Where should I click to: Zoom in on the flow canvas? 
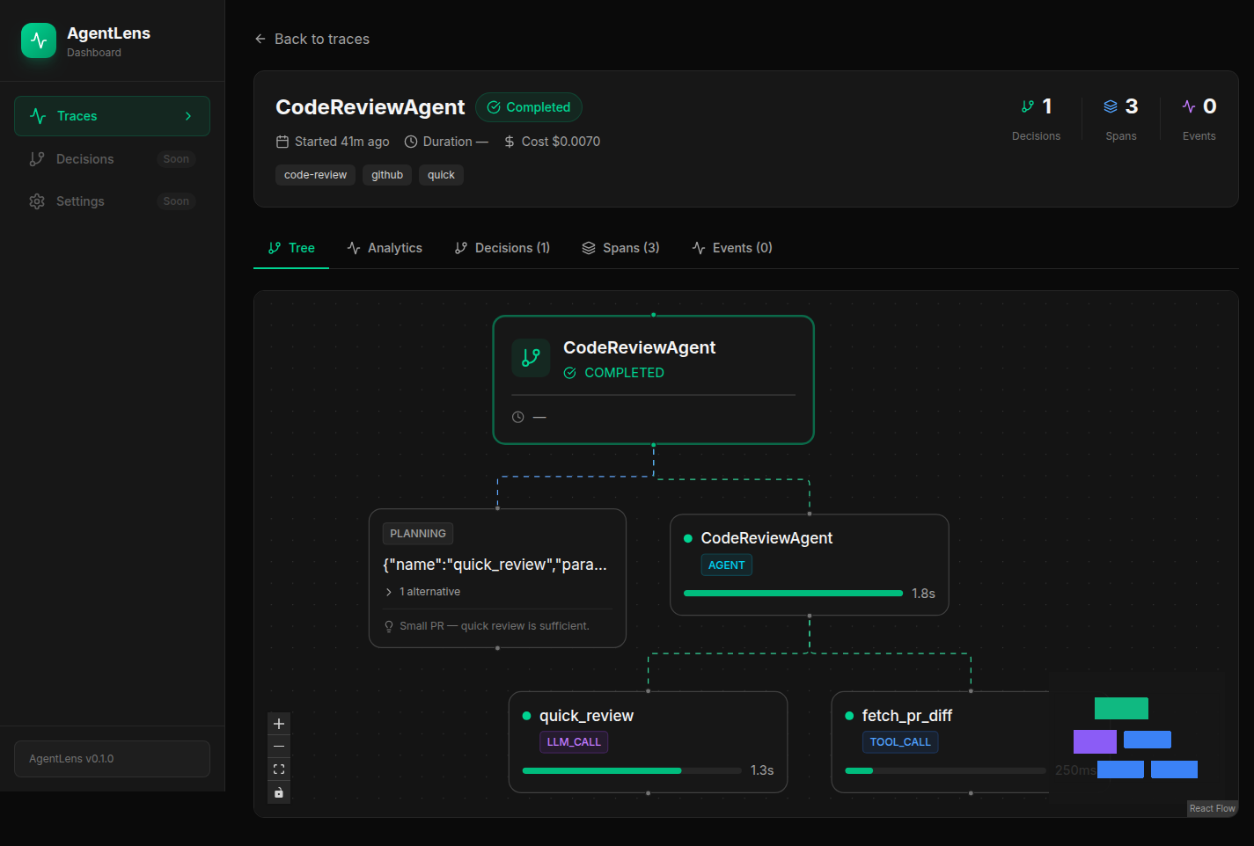coord(279,724)
